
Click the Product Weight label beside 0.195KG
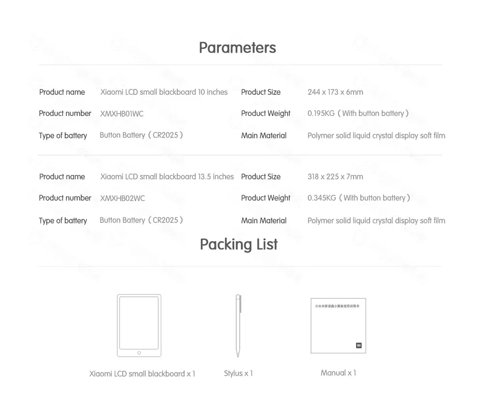[x=266, y=113]
